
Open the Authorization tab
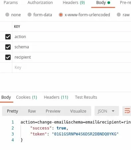[40, 3]
